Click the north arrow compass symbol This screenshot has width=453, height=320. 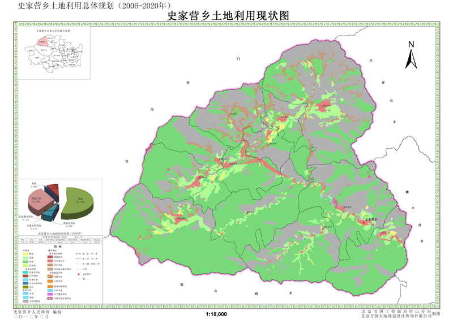pyautogui.click(x=412, y=54)
